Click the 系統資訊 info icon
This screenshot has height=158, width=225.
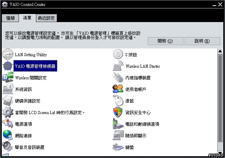click(8, 89)
